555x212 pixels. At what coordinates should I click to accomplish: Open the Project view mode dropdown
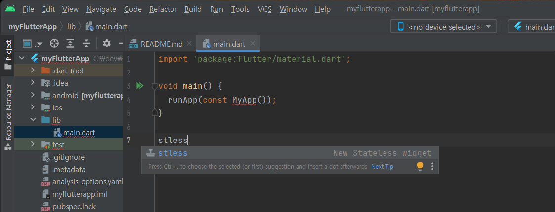pyautogui.click(x=32, y=44)
